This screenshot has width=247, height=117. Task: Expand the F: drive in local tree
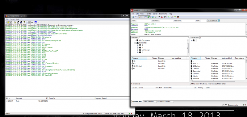pyautogui.click(x=137, y=52)
